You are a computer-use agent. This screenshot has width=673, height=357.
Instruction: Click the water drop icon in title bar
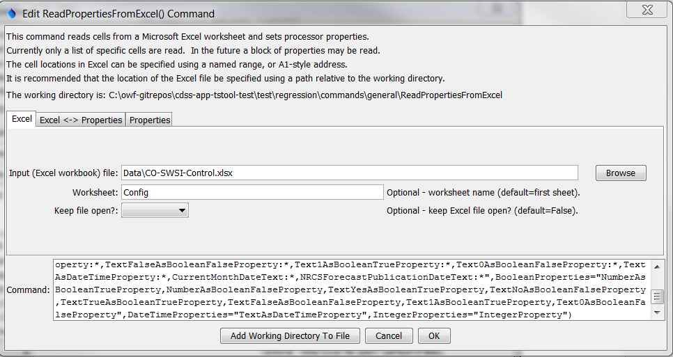click(11, 13)
